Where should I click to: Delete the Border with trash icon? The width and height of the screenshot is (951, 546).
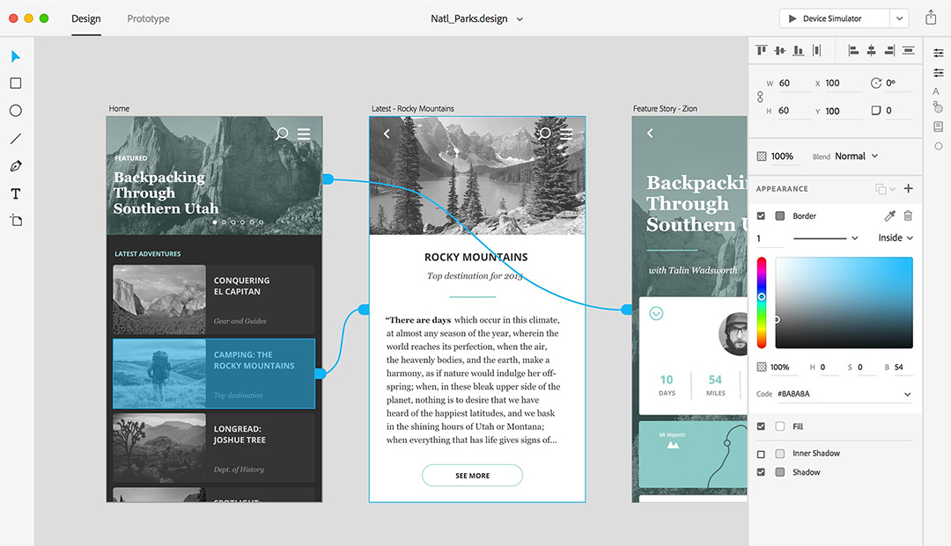click(x=908, y=215)
